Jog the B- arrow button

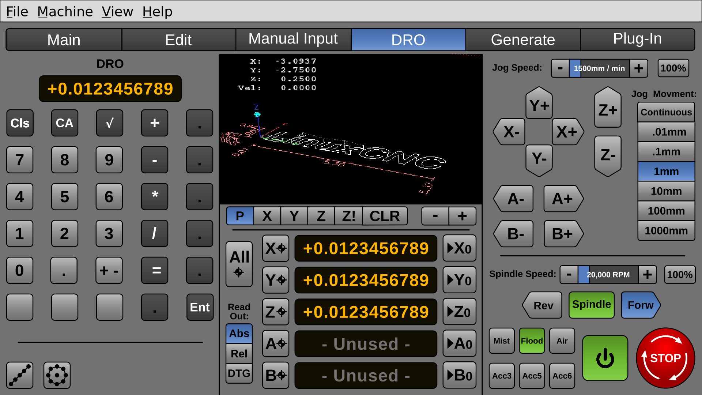[x=514, y=234]
